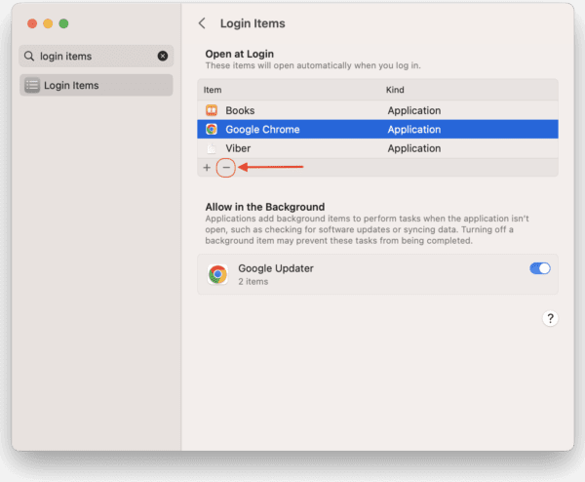This screenshot has width=585, height=482.
Task: Select the Google Chrome login item
Action: (x=377, y=130)
